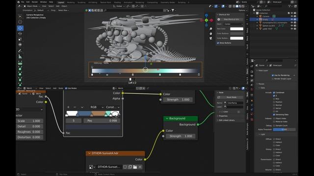
Task: Toggle camera view gizmo icon
Action: 210,38
